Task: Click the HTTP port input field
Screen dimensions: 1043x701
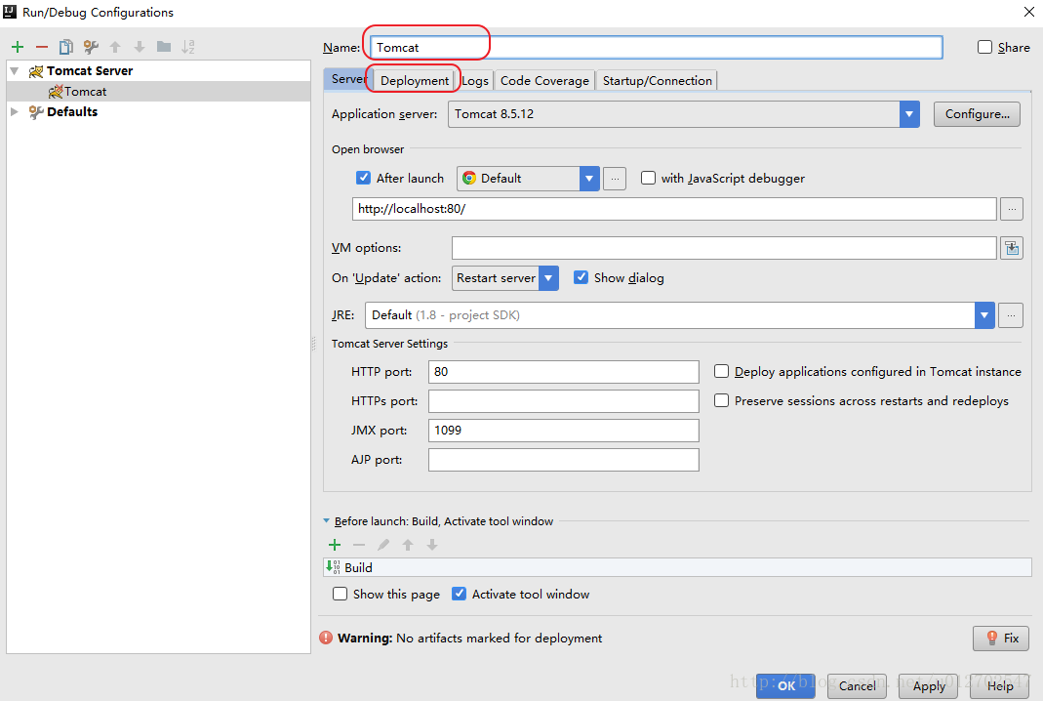Action: click(563, 372)
